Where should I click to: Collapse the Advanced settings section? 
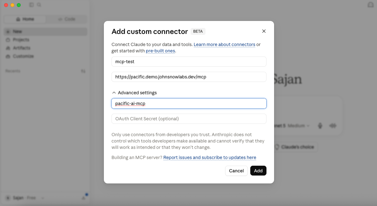click(134, 93)
